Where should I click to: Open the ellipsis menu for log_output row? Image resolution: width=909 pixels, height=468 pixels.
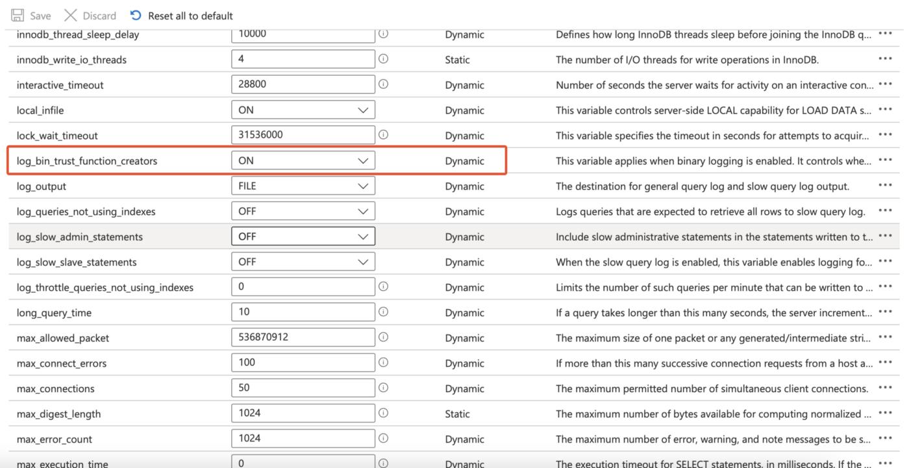tap(884, 186)
